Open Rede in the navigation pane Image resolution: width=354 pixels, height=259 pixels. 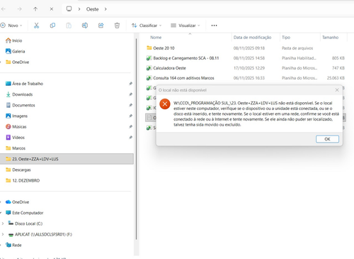click(x=13, y=245)
